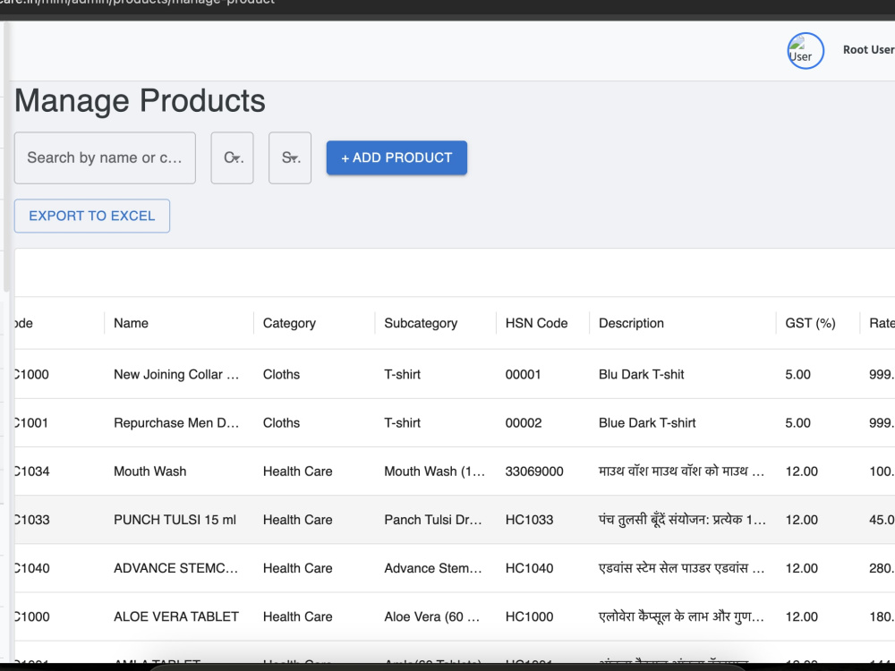Click HSN code HC1000 cell

point(529,616)
